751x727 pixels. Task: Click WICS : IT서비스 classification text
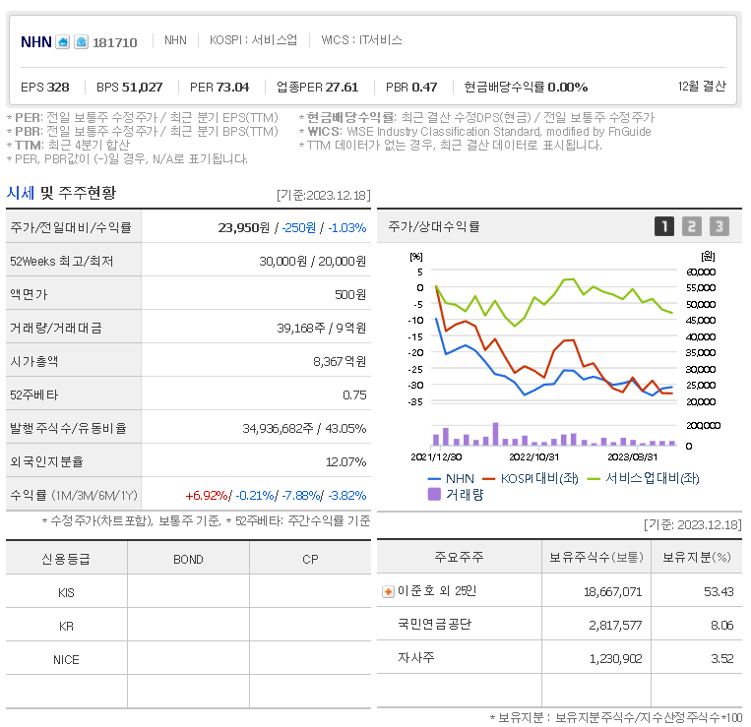point(361,39)
